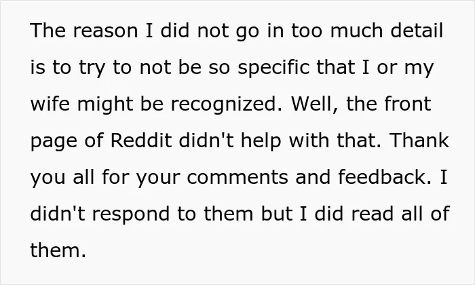The width and height of the screenshot is (475, 285).
Task: Click the word "comments" in the paragraph
Action: click(x=237, y=178)
